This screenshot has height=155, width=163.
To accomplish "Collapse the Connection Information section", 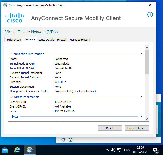I will (141, 54).
